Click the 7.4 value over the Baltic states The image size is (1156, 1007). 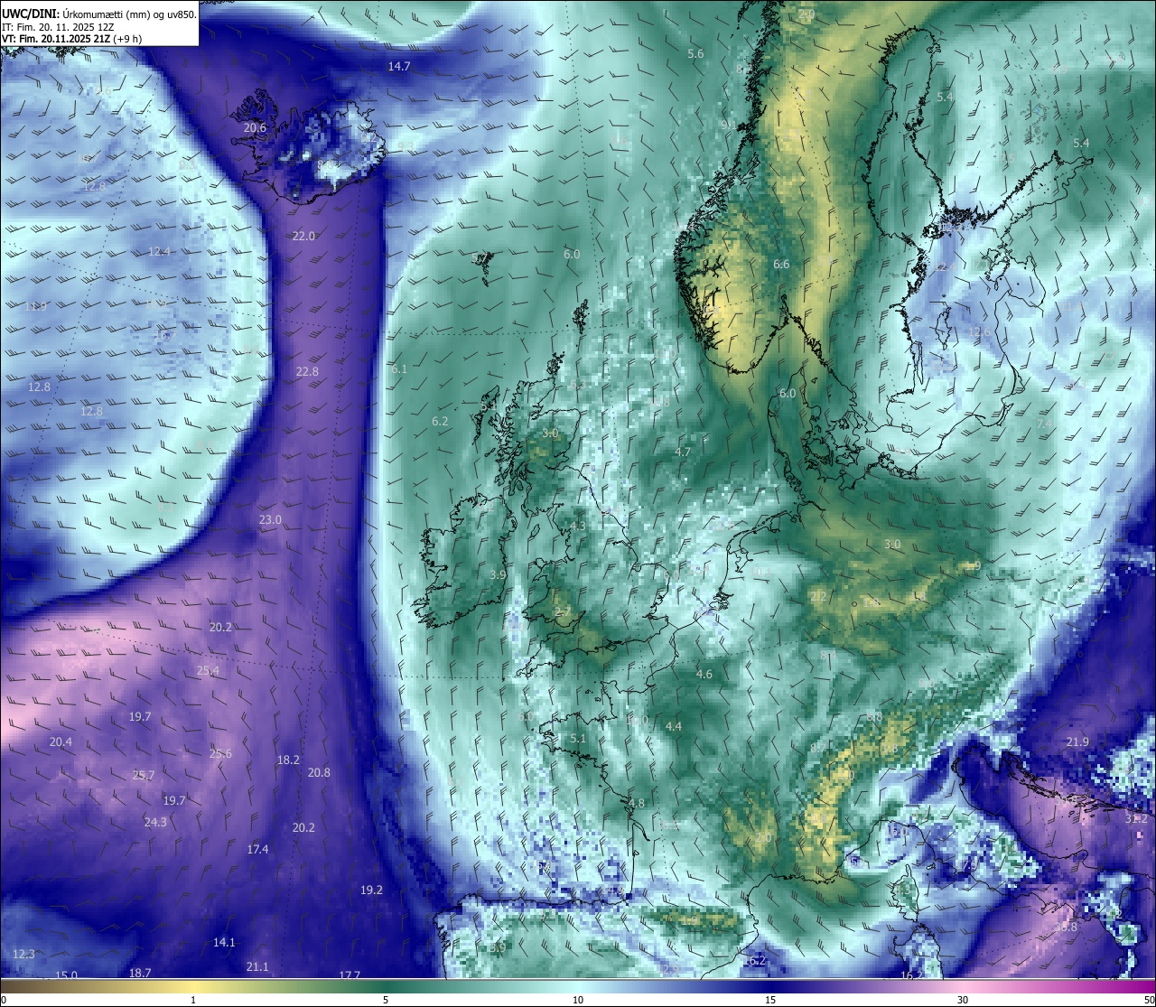click(x=1044, y=424)
